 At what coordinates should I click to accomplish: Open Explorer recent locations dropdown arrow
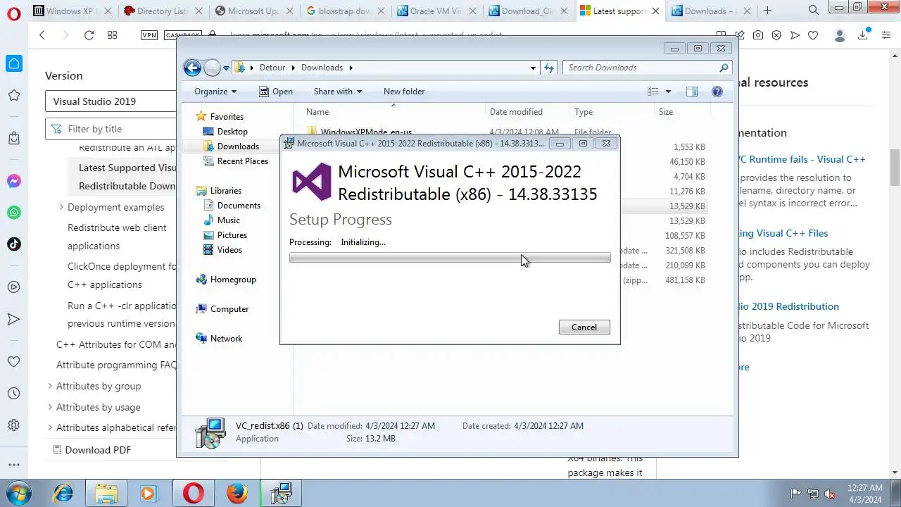coord(227,68)
